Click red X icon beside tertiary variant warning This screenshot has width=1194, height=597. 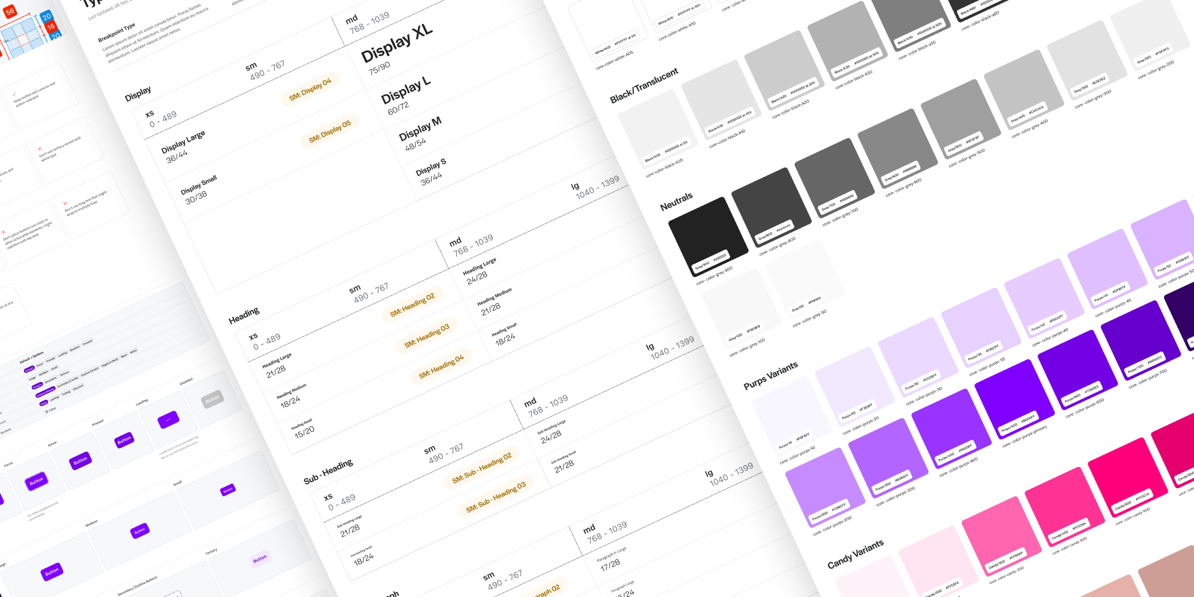tap(40, 149)
